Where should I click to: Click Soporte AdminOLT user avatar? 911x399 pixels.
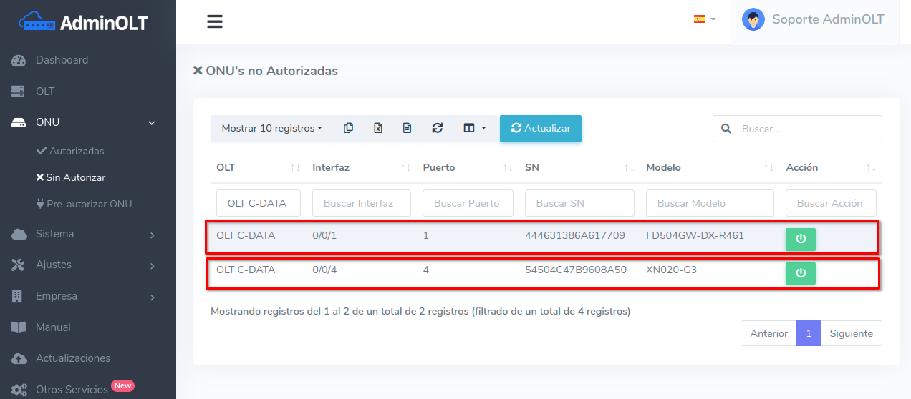click(x=753, y=19)
